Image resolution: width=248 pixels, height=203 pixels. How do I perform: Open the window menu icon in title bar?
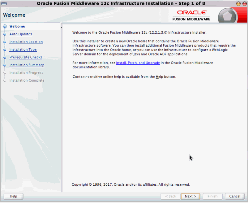[4, 3]
